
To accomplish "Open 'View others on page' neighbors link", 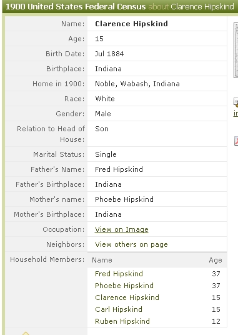I will click(131, 244).
